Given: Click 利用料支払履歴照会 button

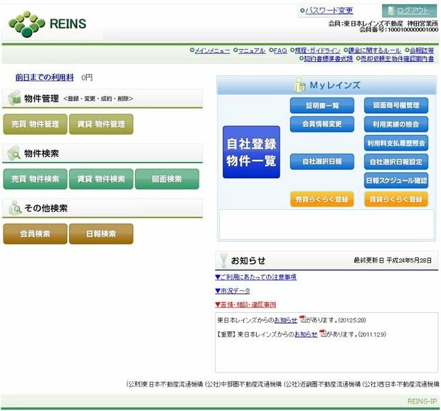Looking at the screenshot, I should (x=396, y=143).
